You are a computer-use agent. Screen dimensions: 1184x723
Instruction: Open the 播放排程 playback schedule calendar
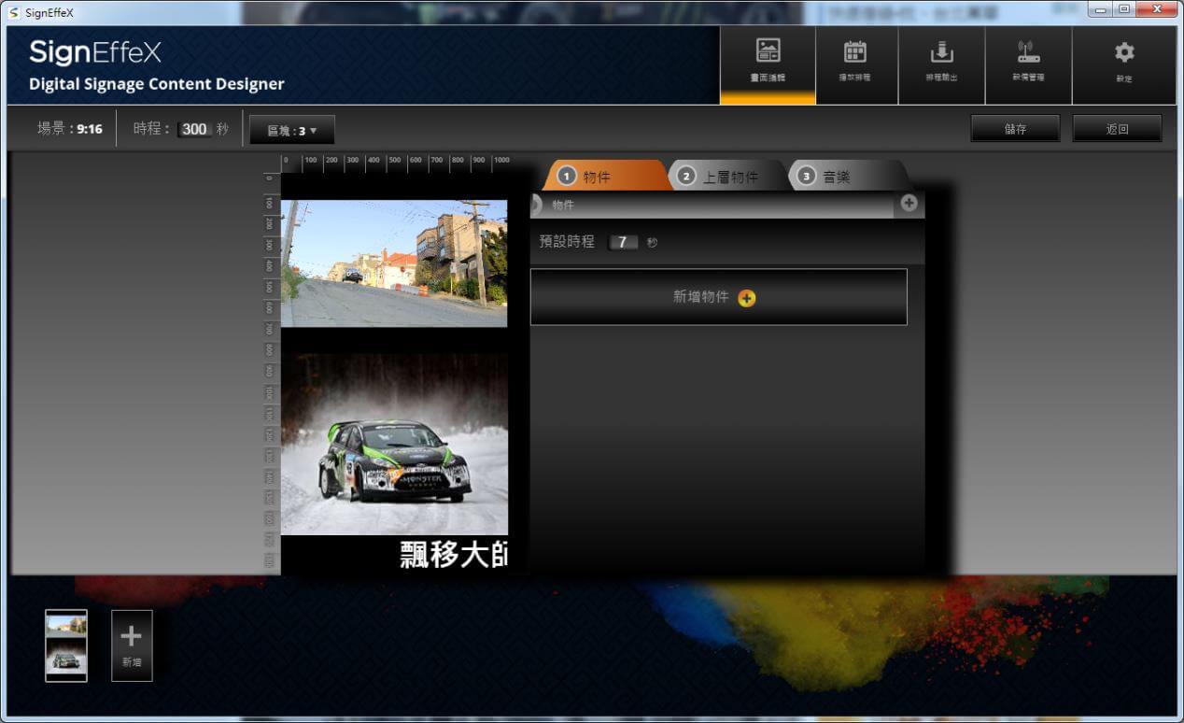(855, 64)
